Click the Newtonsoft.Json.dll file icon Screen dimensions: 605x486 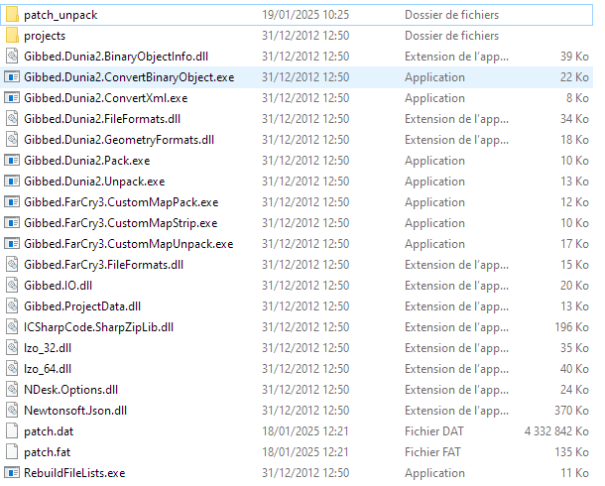coord(12,411)
